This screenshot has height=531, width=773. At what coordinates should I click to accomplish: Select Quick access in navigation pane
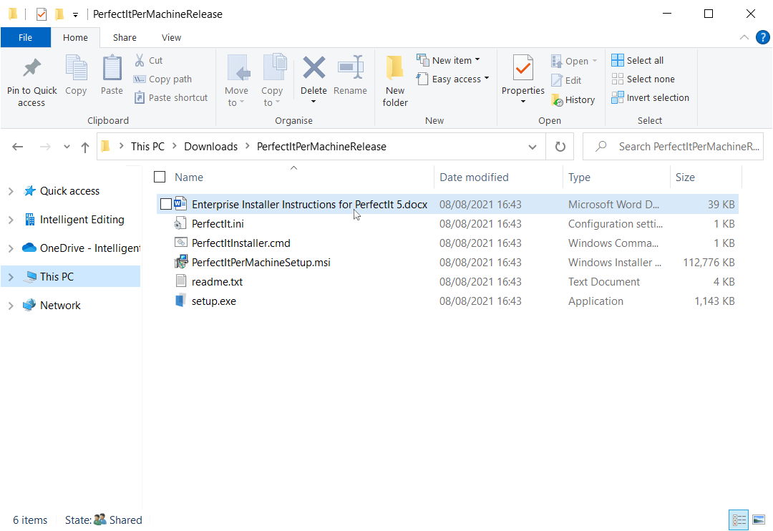(69, 191)
